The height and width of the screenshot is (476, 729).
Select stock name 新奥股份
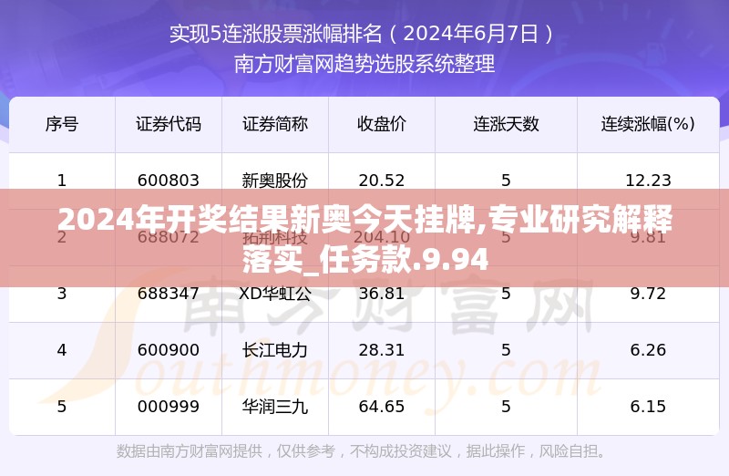tap(275, 181)
